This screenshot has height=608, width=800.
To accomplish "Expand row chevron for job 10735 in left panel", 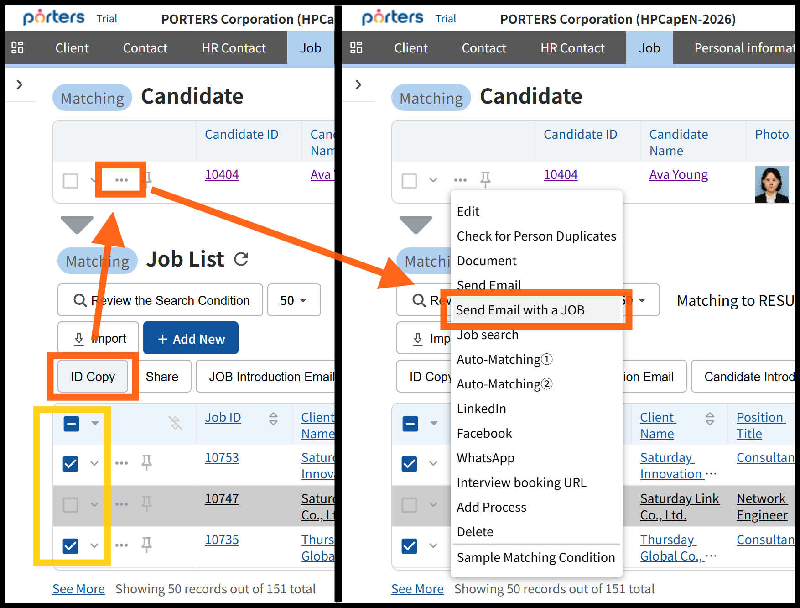I will click(x=94, y=545).
